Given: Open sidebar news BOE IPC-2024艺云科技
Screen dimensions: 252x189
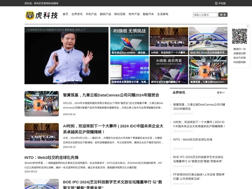Looking at the screenshot, I should [198, 159].
